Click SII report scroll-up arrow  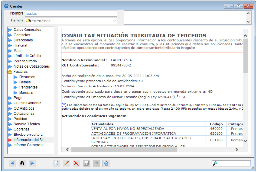(245, 36)
